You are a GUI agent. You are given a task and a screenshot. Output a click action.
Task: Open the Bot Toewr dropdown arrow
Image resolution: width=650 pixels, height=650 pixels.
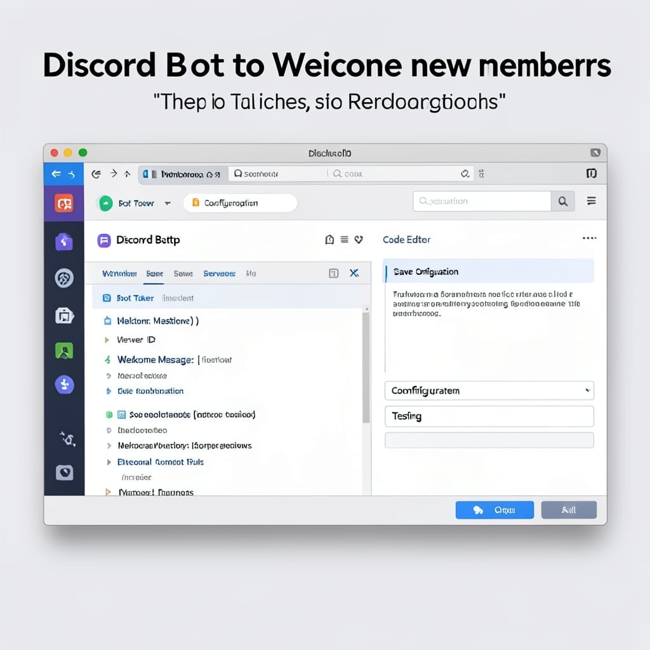tap(168, 203)
